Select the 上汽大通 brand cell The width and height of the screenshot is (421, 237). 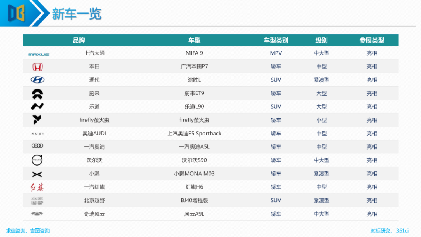pos(94,53)
